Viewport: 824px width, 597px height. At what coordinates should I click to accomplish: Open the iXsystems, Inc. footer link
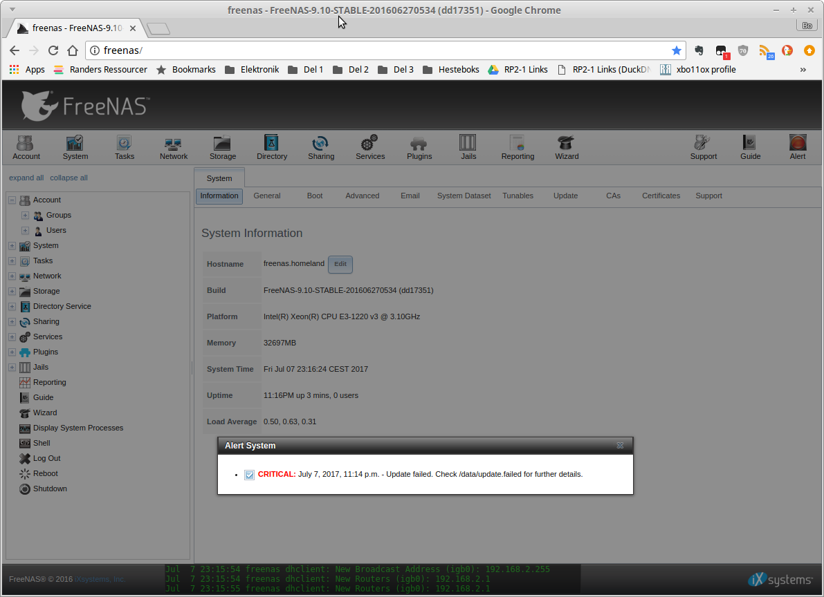pyautogui.click(x=100, y=579)
